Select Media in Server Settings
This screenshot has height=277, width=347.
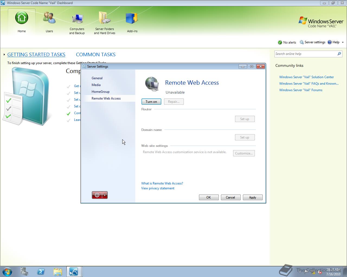click(96, 85)
